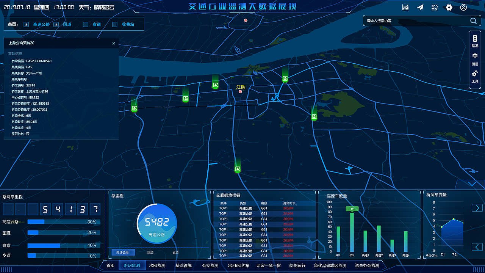
Task: Select the southernmost green bridge marker
Action: click(x=238, y=168)
